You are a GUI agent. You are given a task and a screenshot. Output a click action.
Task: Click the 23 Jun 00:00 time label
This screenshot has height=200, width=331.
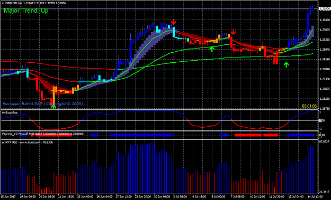pyautogui.click(x=85, y=197)
